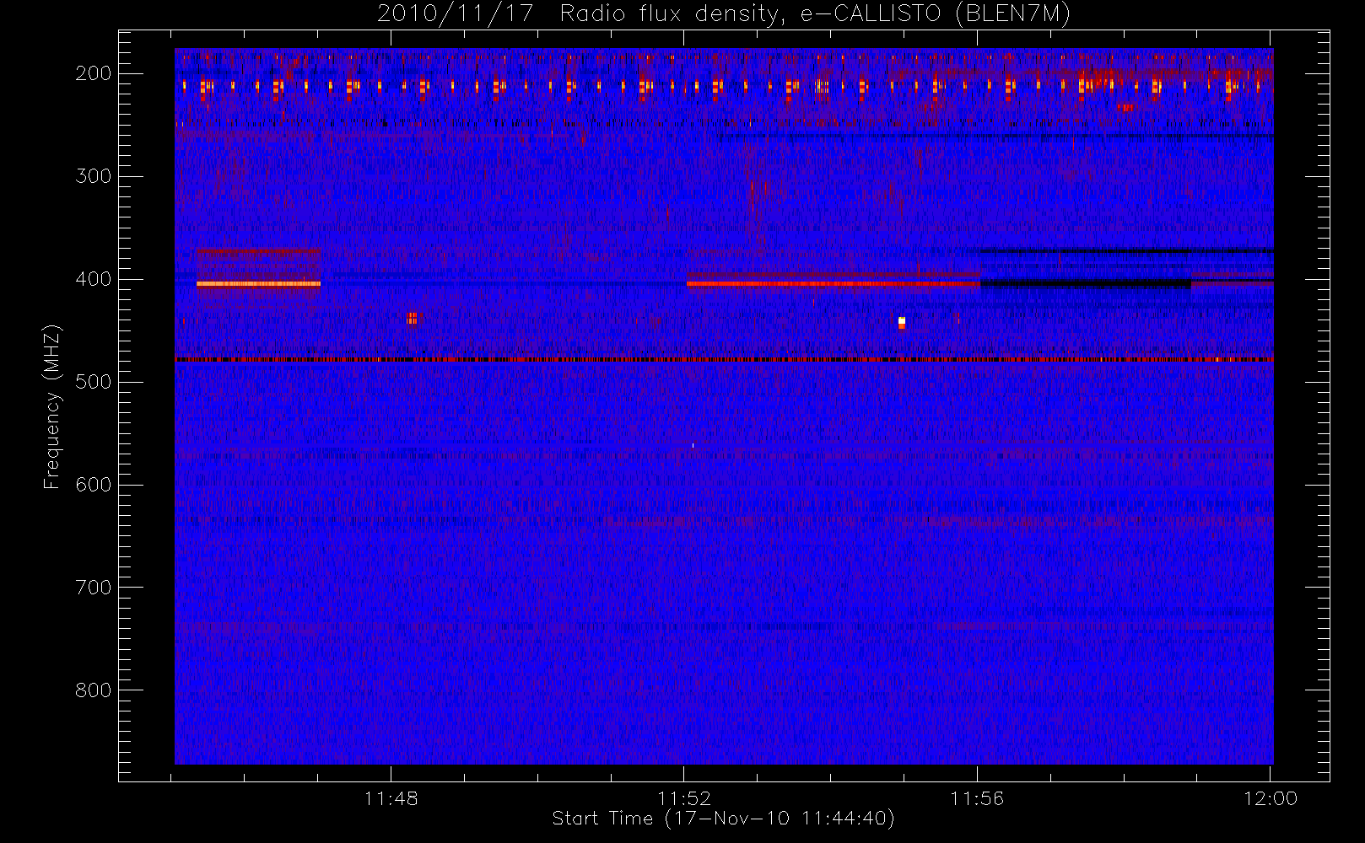Click the plot title 'Radio flux density, e-CALLISTO (BLEN7M)'
Viewport: 1365px width, 843px height.
[815, 13]
